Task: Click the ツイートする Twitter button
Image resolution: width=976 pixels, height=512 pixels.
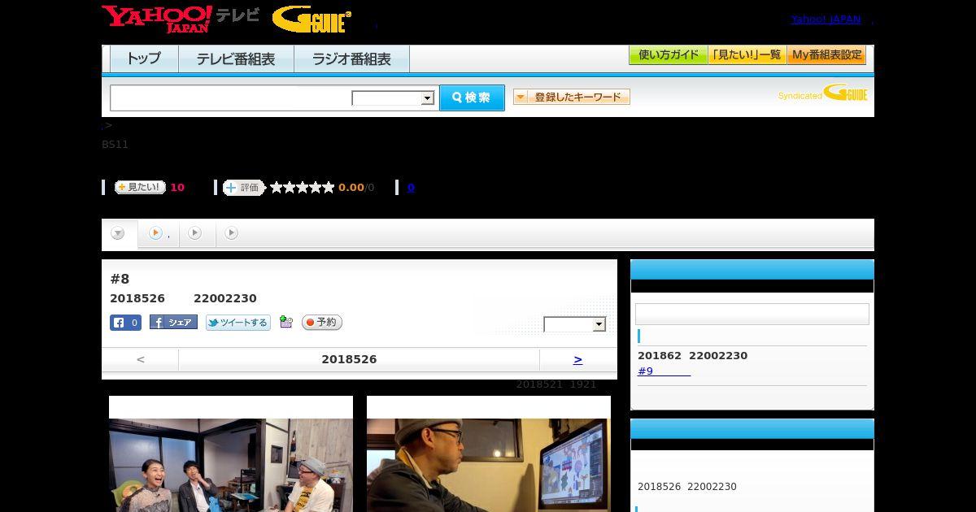Action: (x=238, y=323)
